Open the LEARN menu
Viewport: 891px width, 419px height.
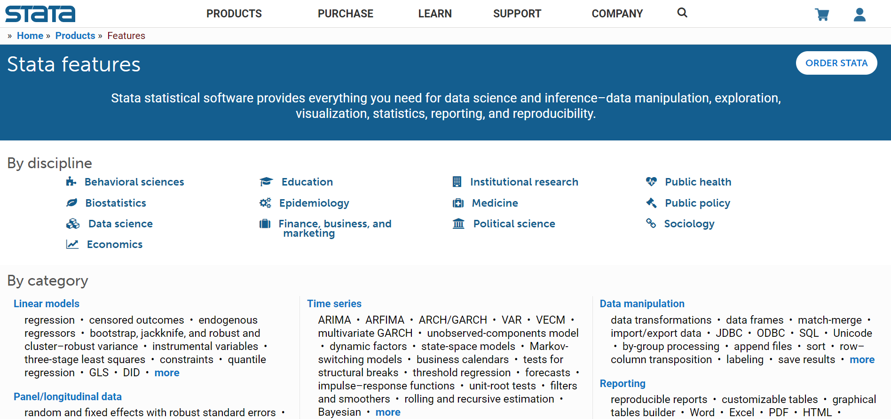[435, 14]
